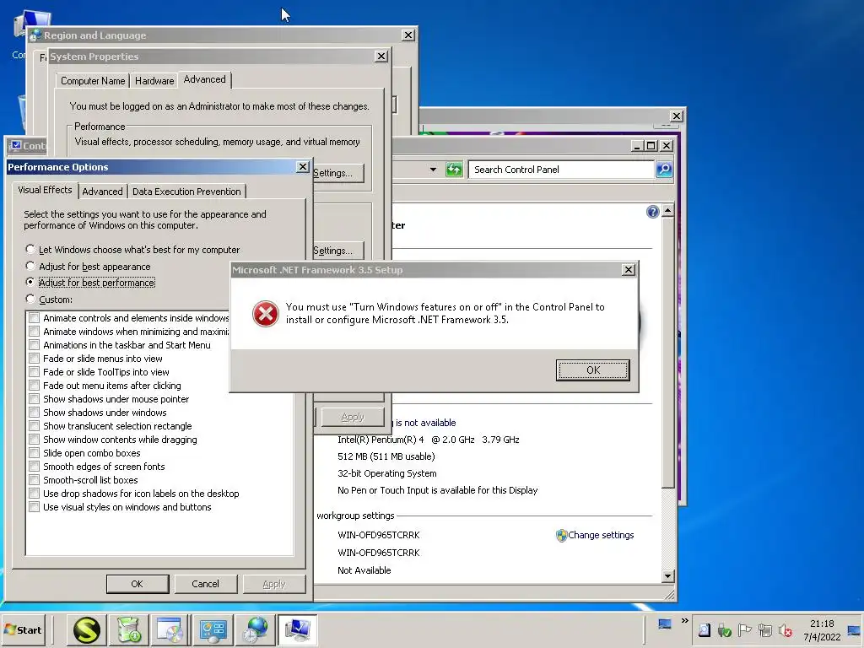Check Animate controls and elements inside windows
Image resolution: width=864 pixels, height=648 pixels.
coord(34,318)
